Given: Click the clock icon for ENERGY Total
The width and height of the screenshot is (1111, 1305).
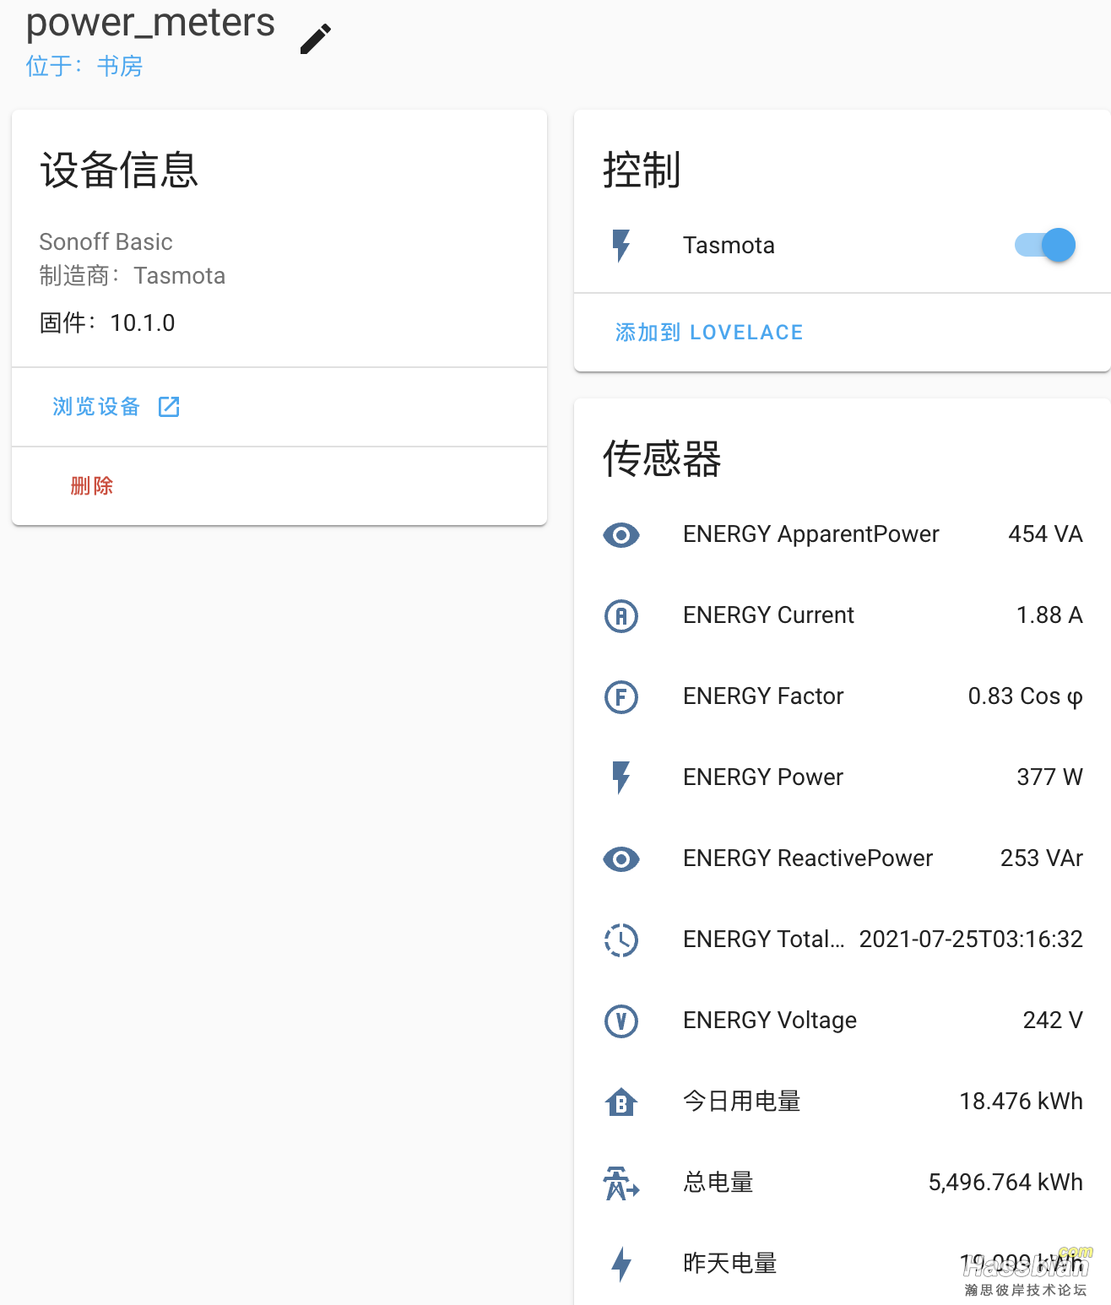Looking at the screenshot, I should [x=621, y=939].
